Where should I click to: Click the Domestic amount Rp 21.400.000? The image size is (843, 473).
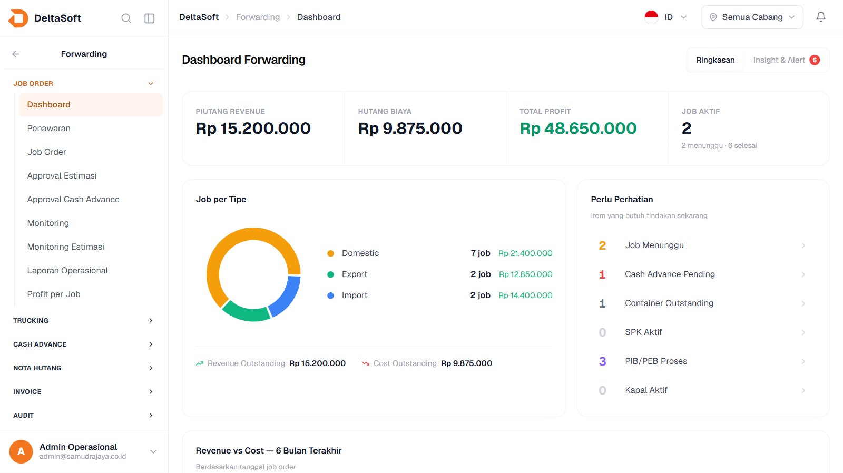525,253
